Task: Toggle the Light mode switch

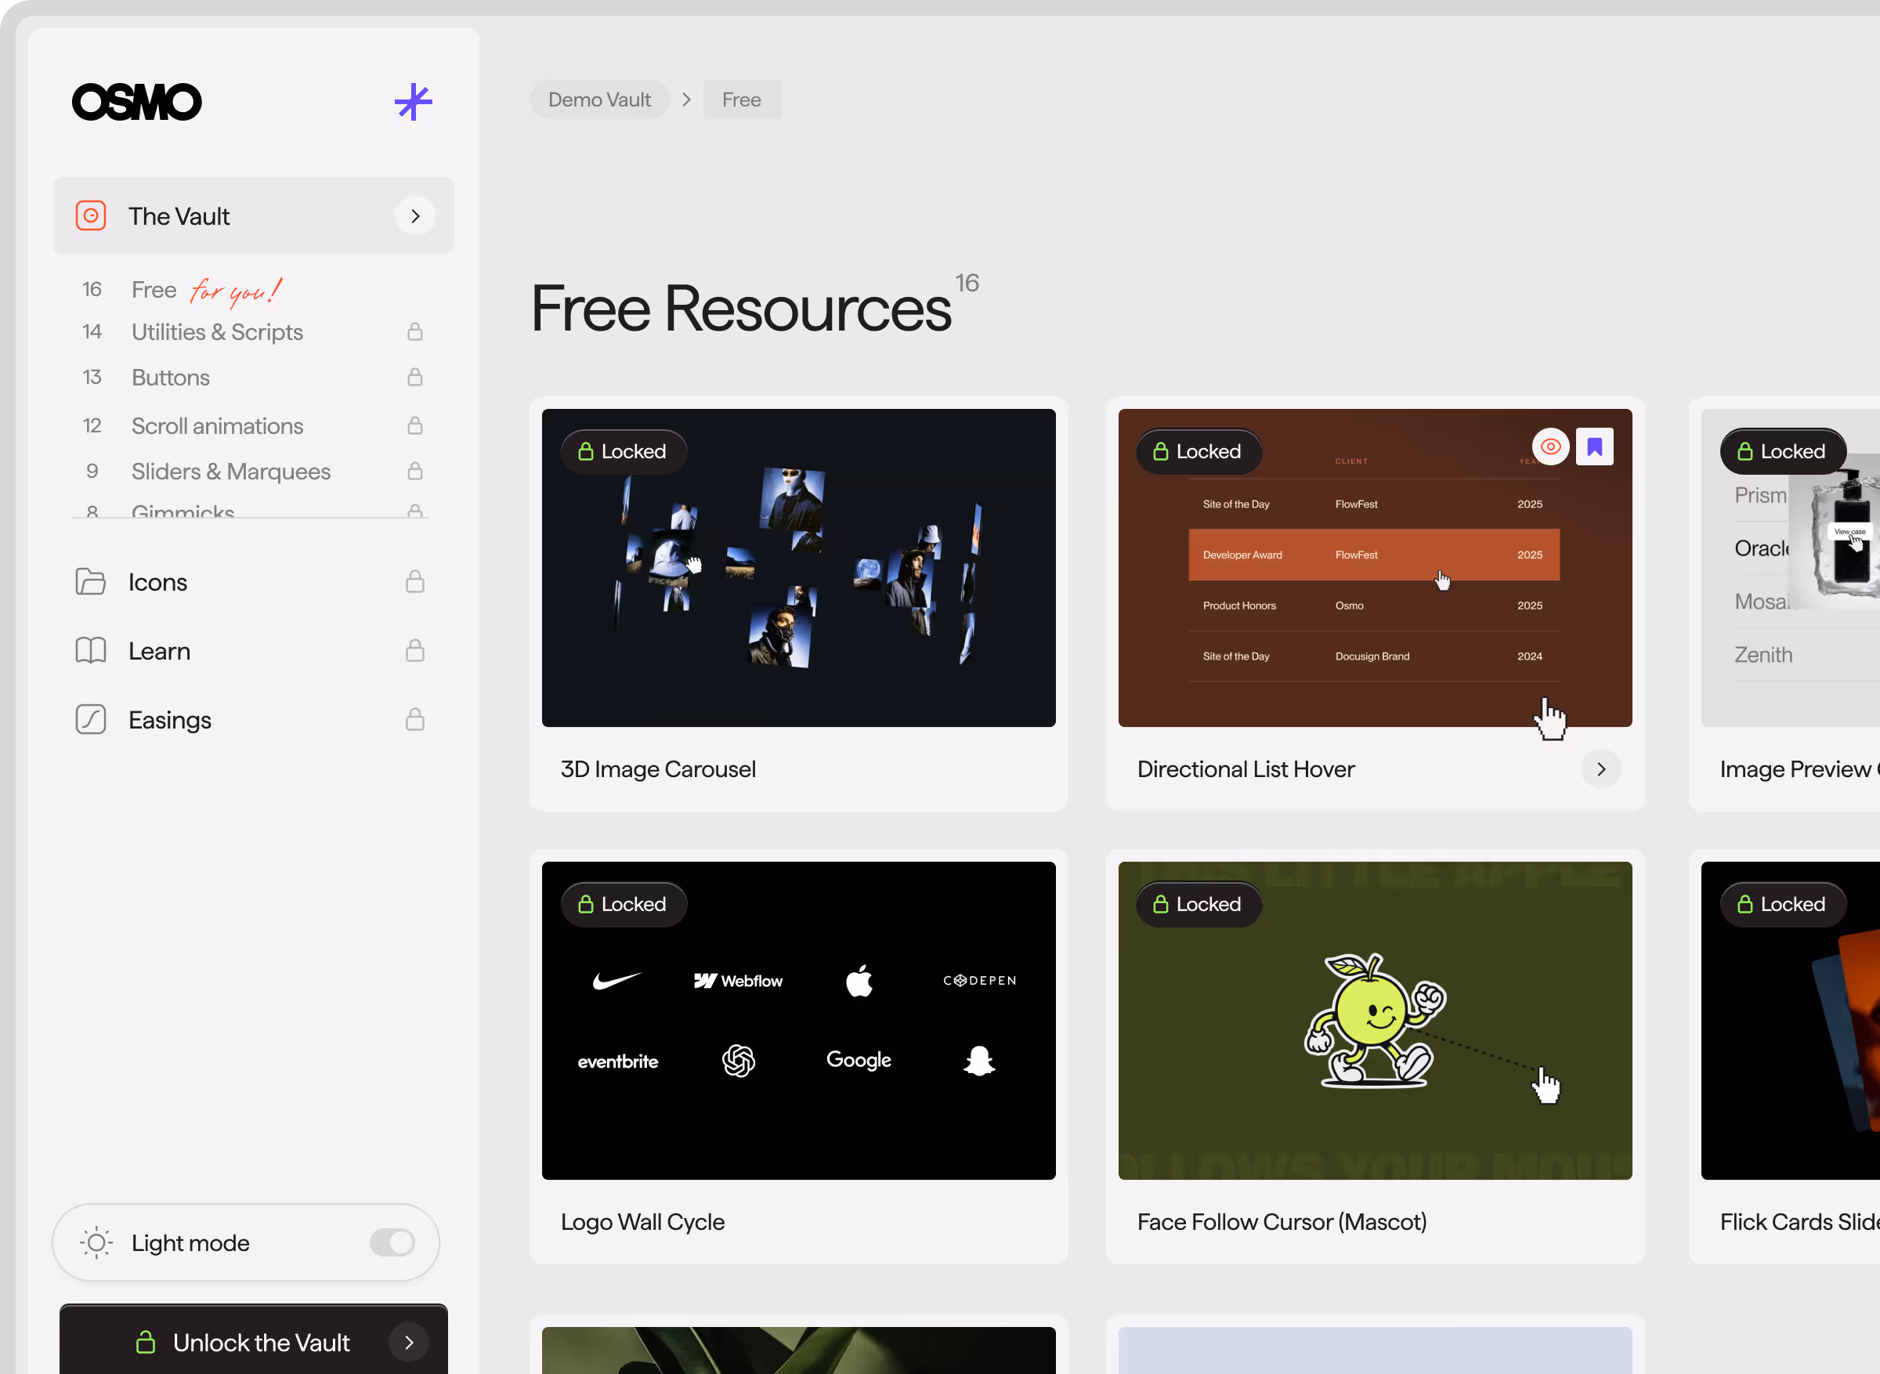Action: (x=392, y=1242)
